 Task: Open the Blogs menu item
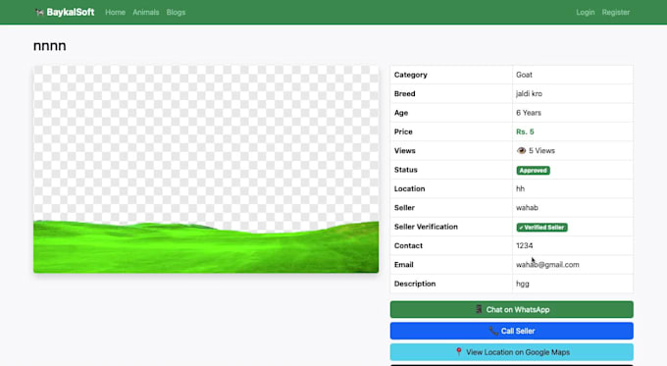[176, 13]
